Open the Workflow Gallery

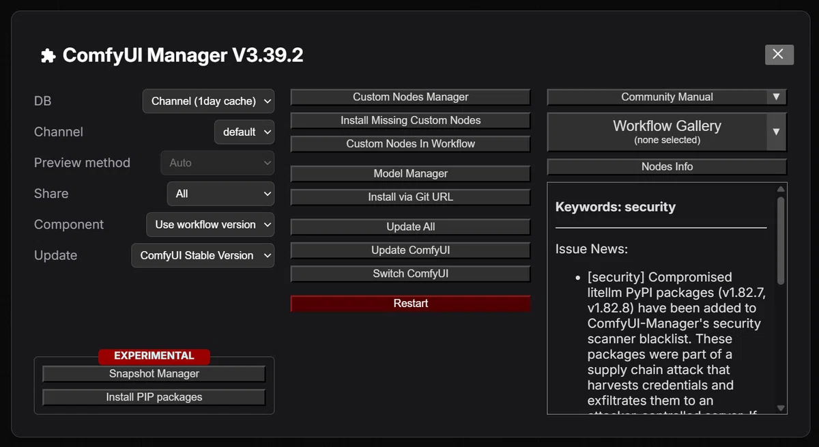click(657, 132)
